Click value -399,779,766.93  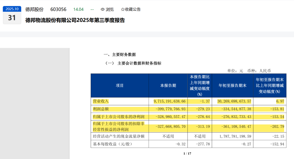coord(171,109)
